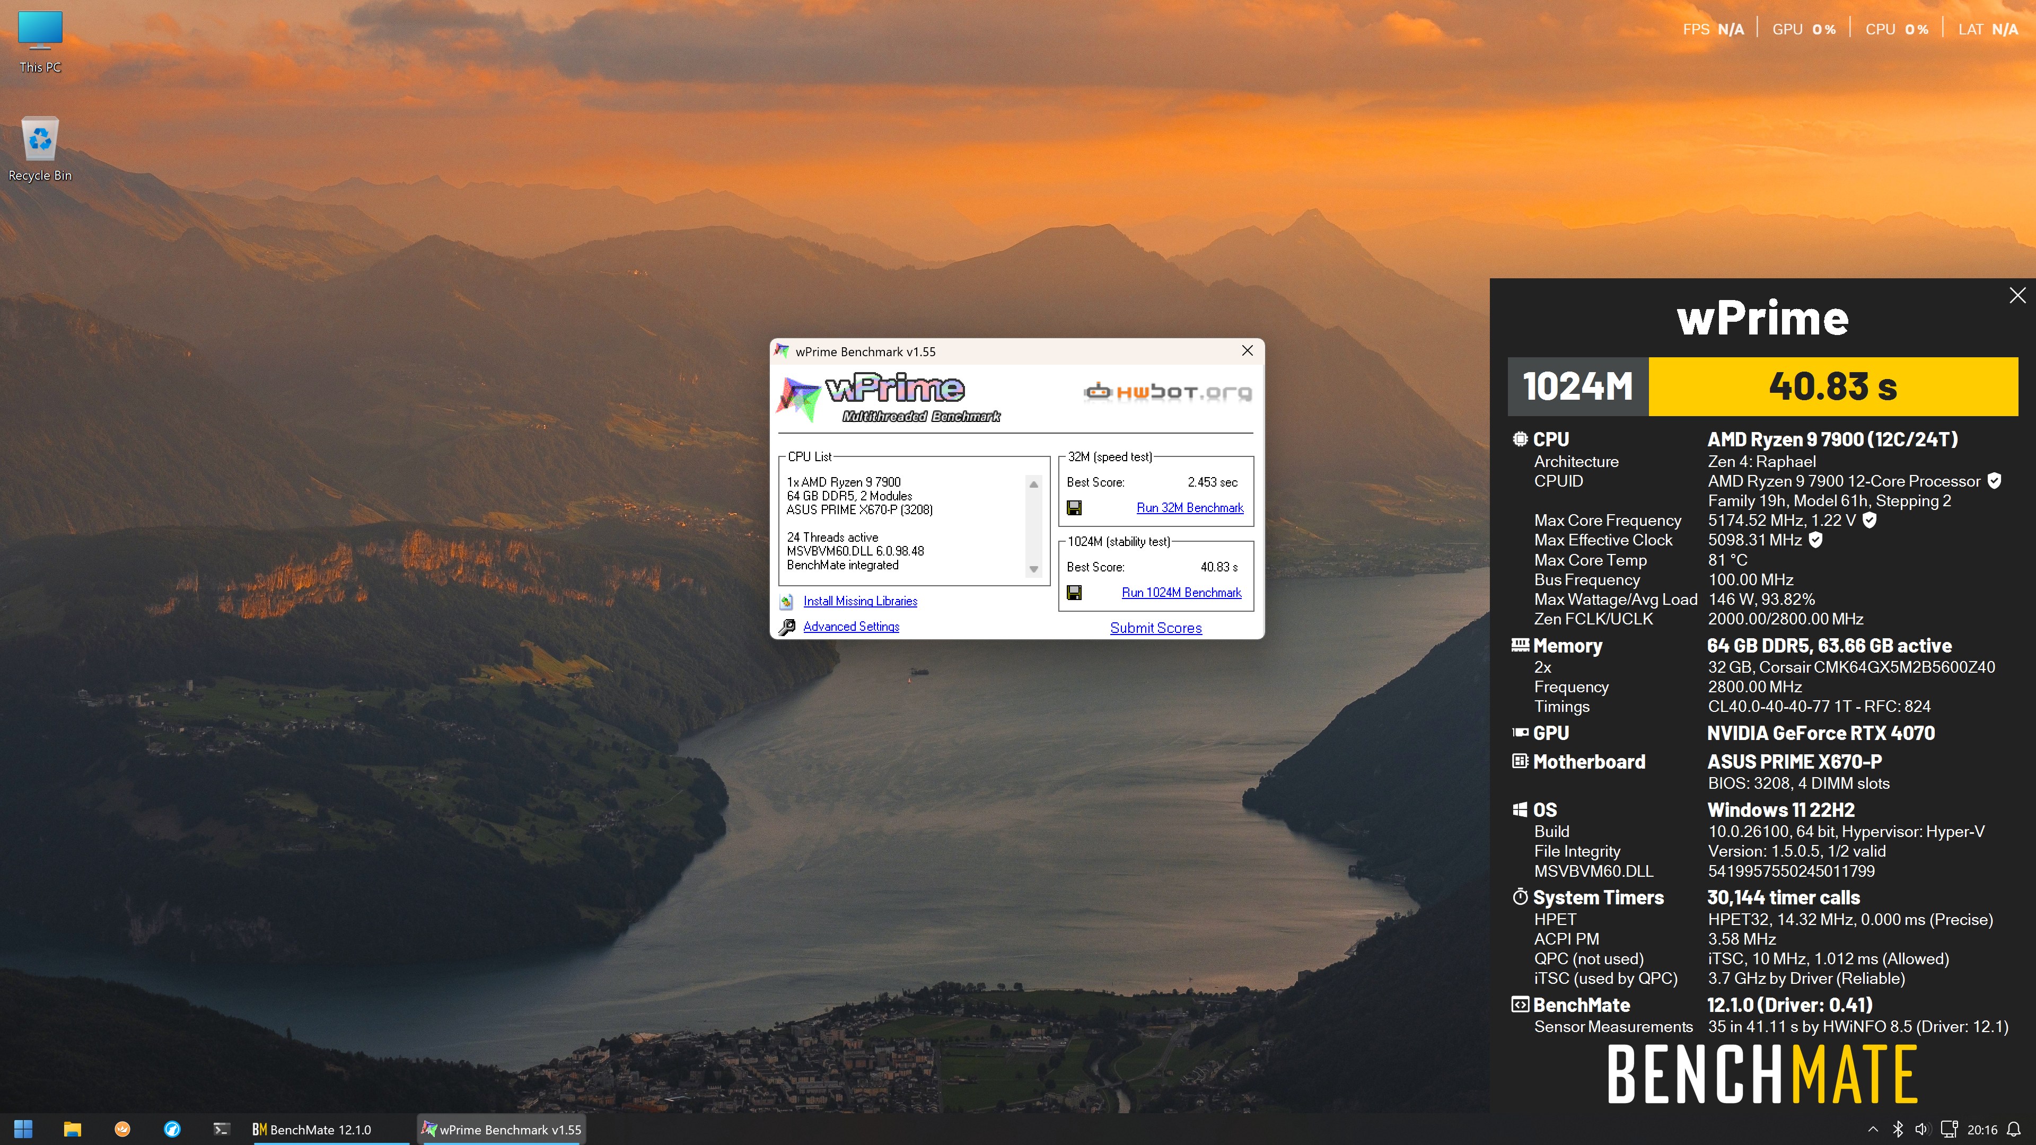Click the wPrime window title bar icon
Screen dimensions: 2036x1145
(782, 351)
